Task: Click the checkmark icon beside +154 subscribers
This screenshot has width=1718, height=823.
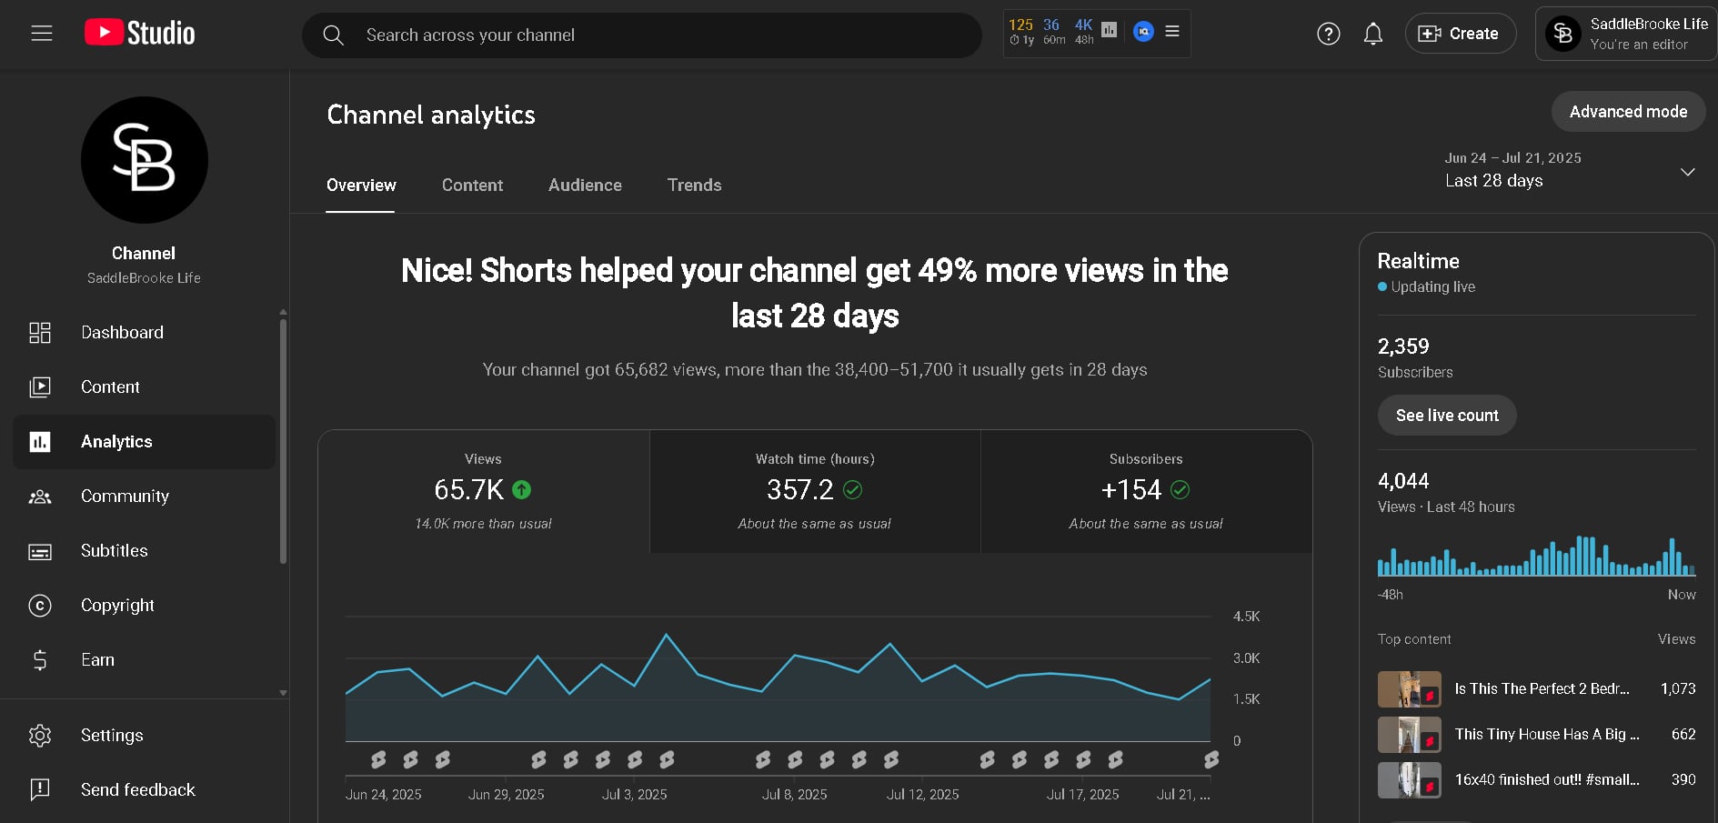Action: [1180, 490]
